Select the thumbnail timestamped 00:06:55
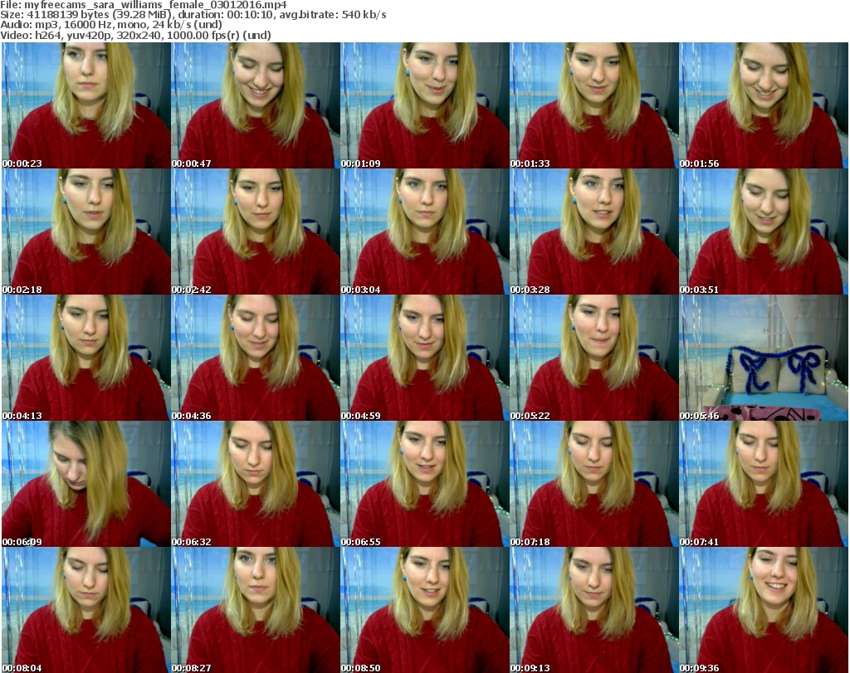The image size is (850, 673). pyautogui.click(x=425, y=484)
